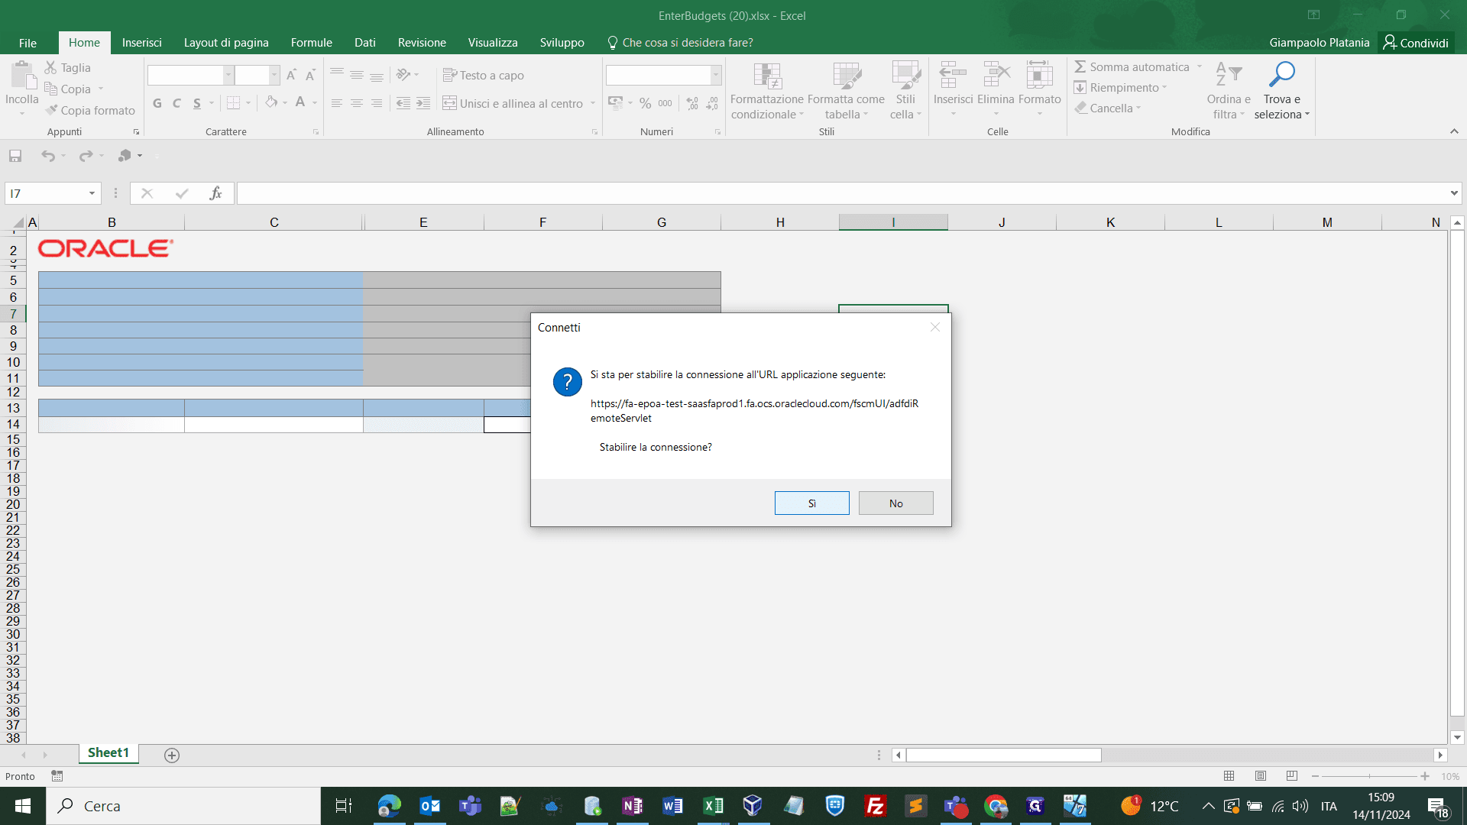Expand the Name Box dropdown showing I7

(x=92, y=193)
